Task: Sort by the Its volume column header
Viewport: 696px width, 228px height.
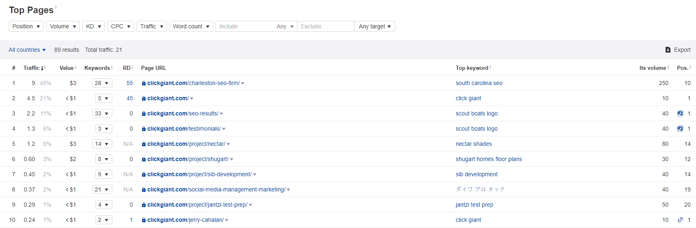Action: coord(653,68)
